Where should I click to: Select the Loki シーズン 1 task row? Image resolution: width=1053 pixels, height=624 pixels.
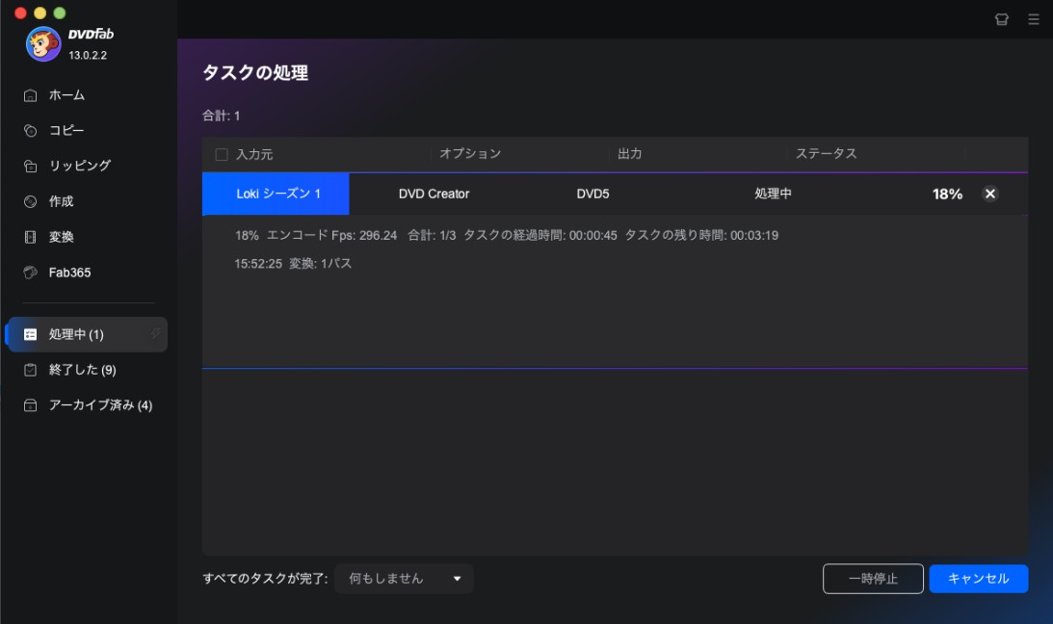pos(277,194)
